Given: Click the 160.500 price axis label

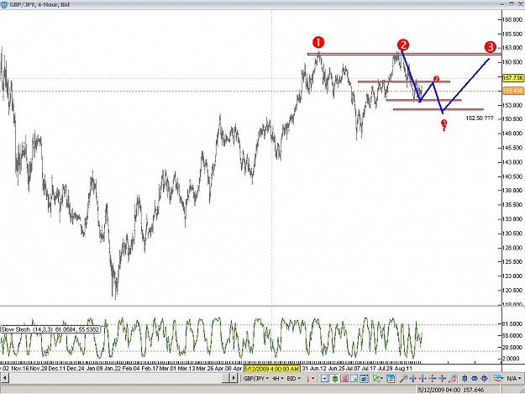Looking at the screenshot, I should point(513,62).
